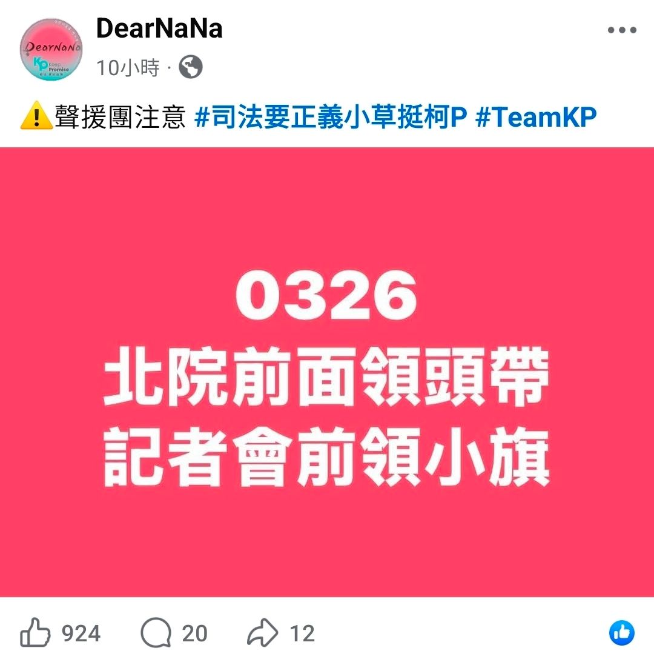Click the blue like reaction badge

click(622, 633)
